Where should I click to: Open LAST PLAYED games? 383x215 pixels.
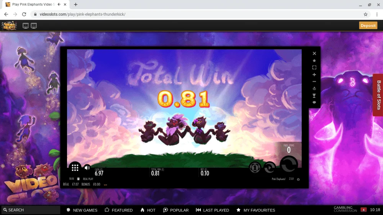(x=213, y=210)
